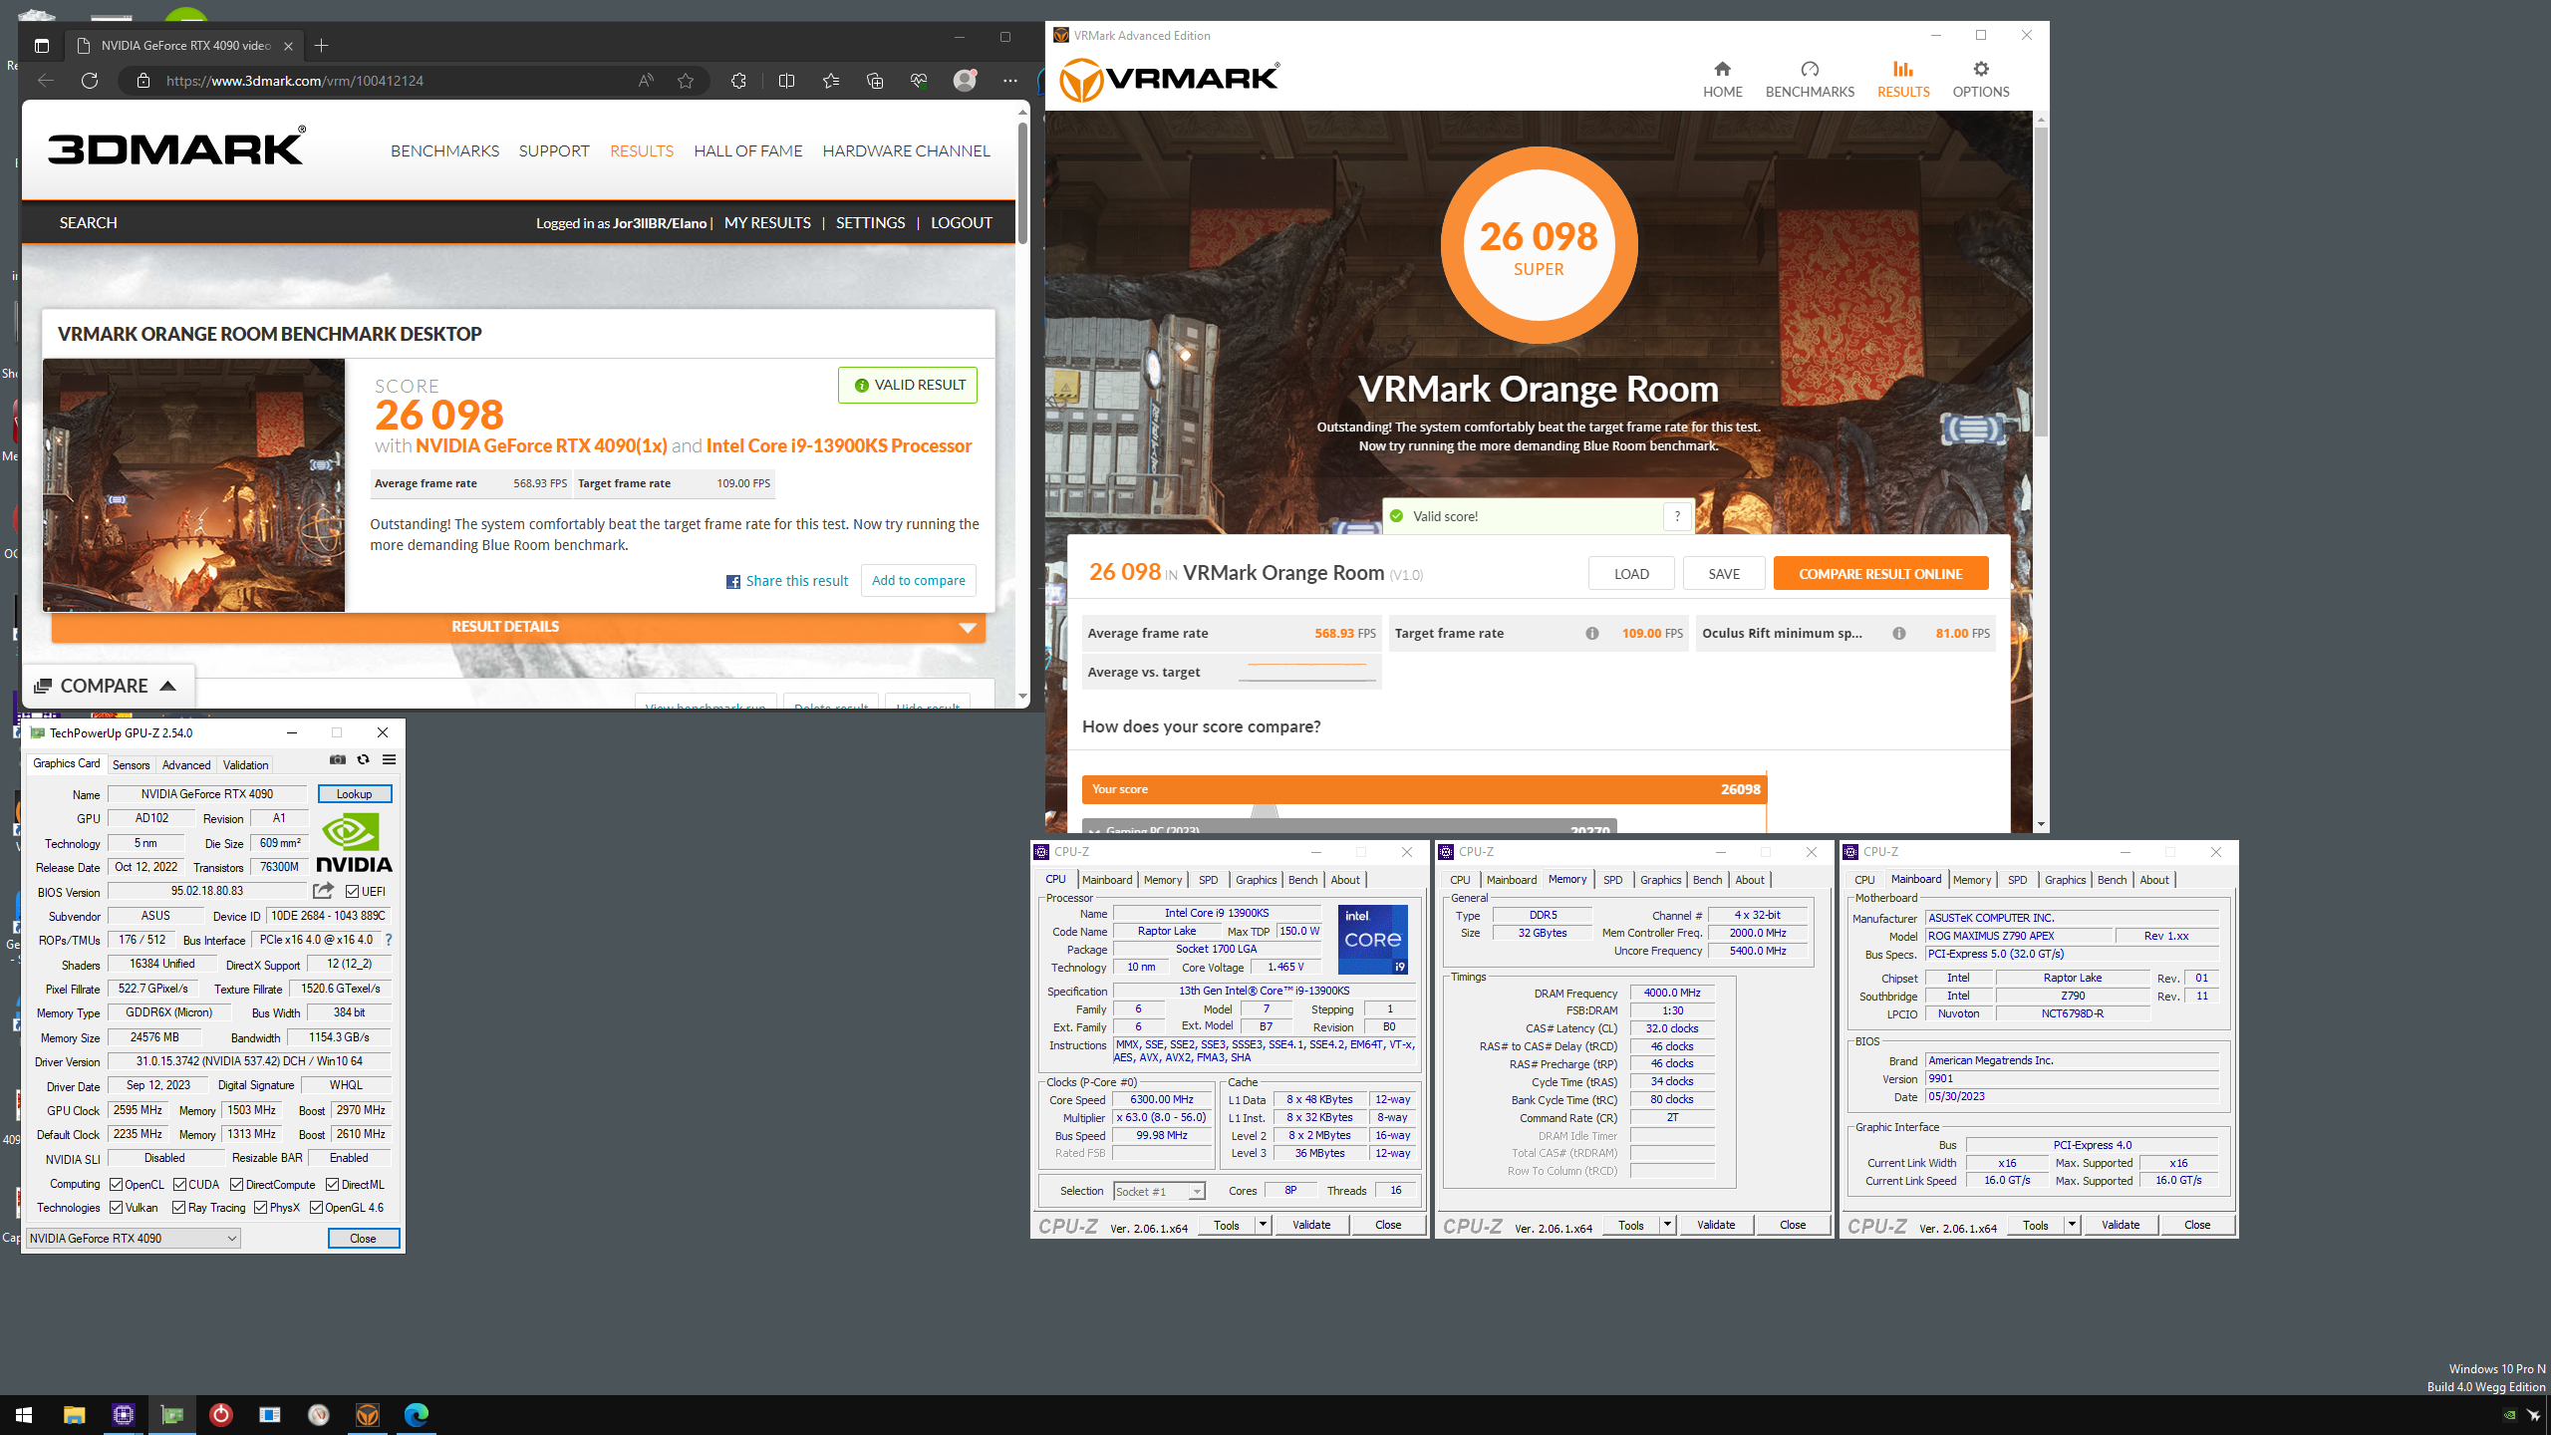Open Tools dropdown arrow in CPU tab CPU-Z
This screenshot has height=1435, width=2551.
[x=1263, y=1225]
